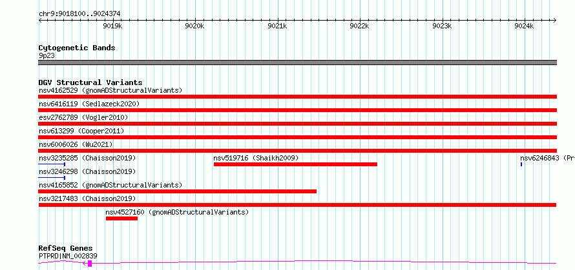Click the red bar of nsv4162529
The height and width of the screenshot is (270, 575).
point(297,97)
